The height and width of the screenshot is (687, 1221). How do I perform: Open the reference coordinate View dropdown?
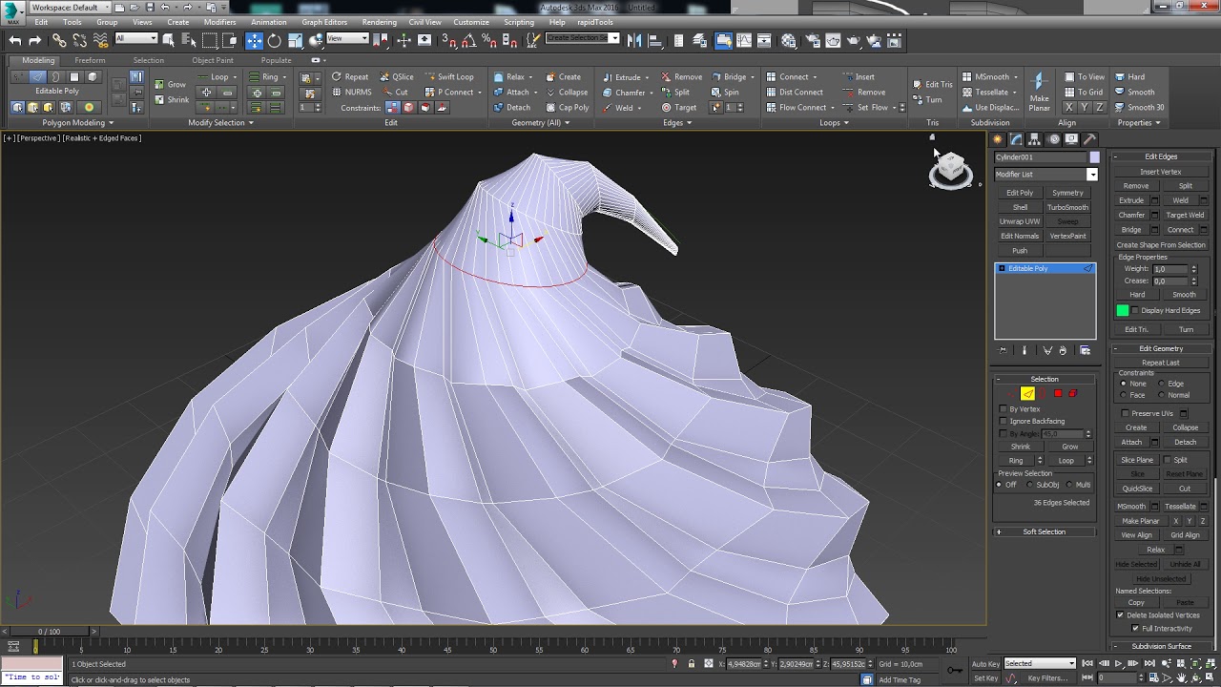[347, 39]
